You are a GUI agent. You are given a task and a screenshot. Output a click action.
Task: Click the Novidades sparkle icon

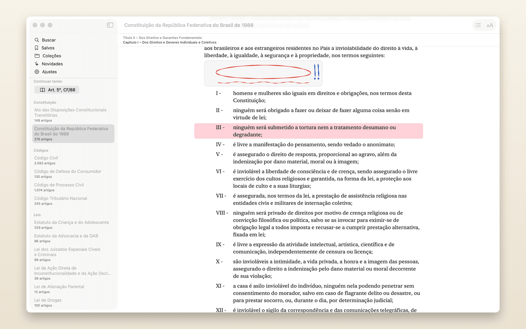[x=37, y=64]
